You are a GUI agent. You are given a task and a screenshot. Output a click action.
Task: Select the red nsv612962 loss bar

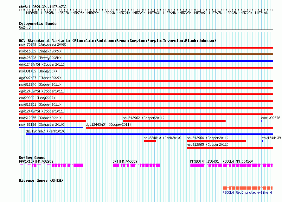(174, 121)
